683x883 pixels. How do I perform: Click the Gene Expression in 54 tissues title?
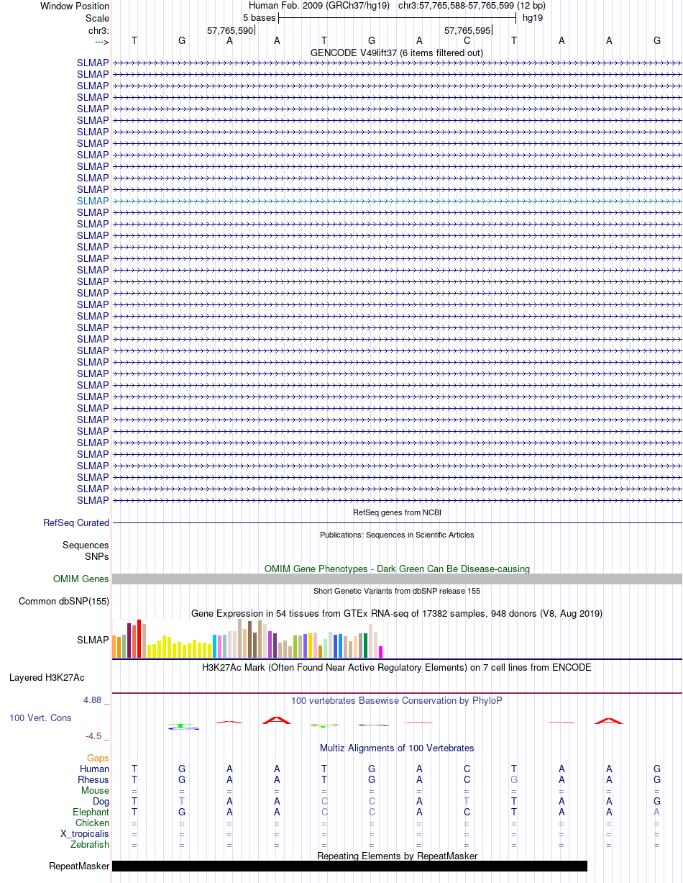pos(397,613)
